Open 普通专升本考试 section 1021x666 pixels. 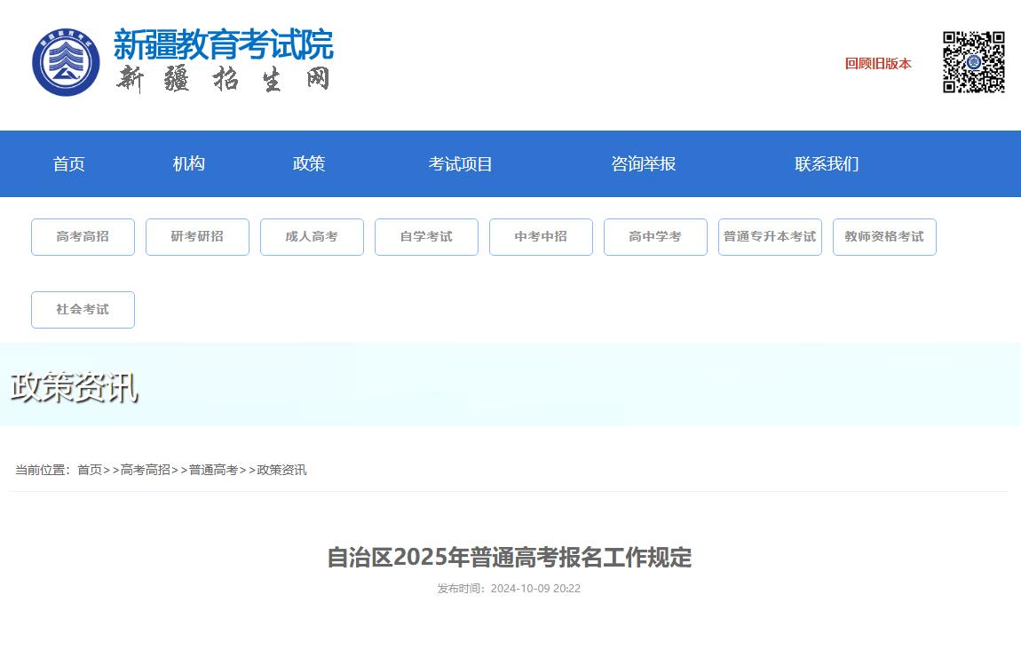[x=770, y=236]
